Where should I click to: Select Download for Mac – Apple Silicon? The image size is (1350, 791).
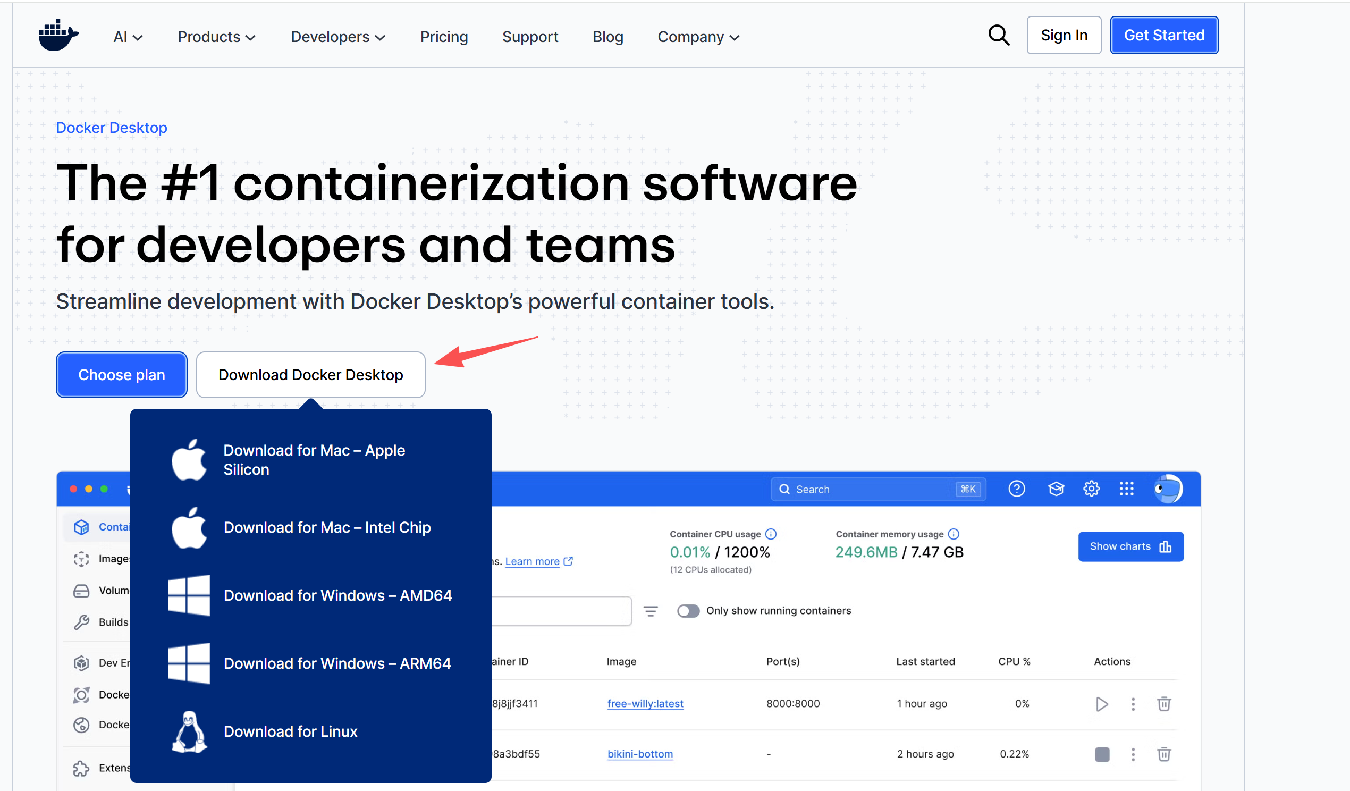click(314, 460)
